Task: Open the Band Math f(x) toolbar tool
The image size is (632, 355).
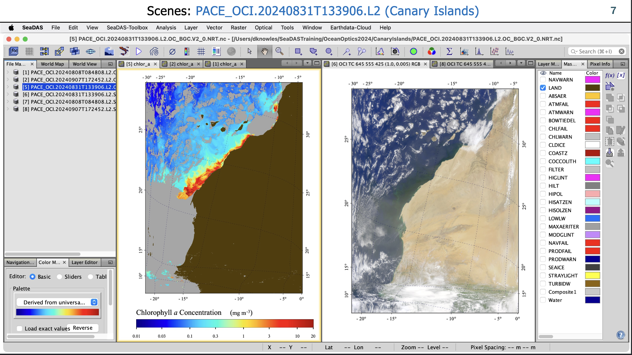Action: (13, 51)
